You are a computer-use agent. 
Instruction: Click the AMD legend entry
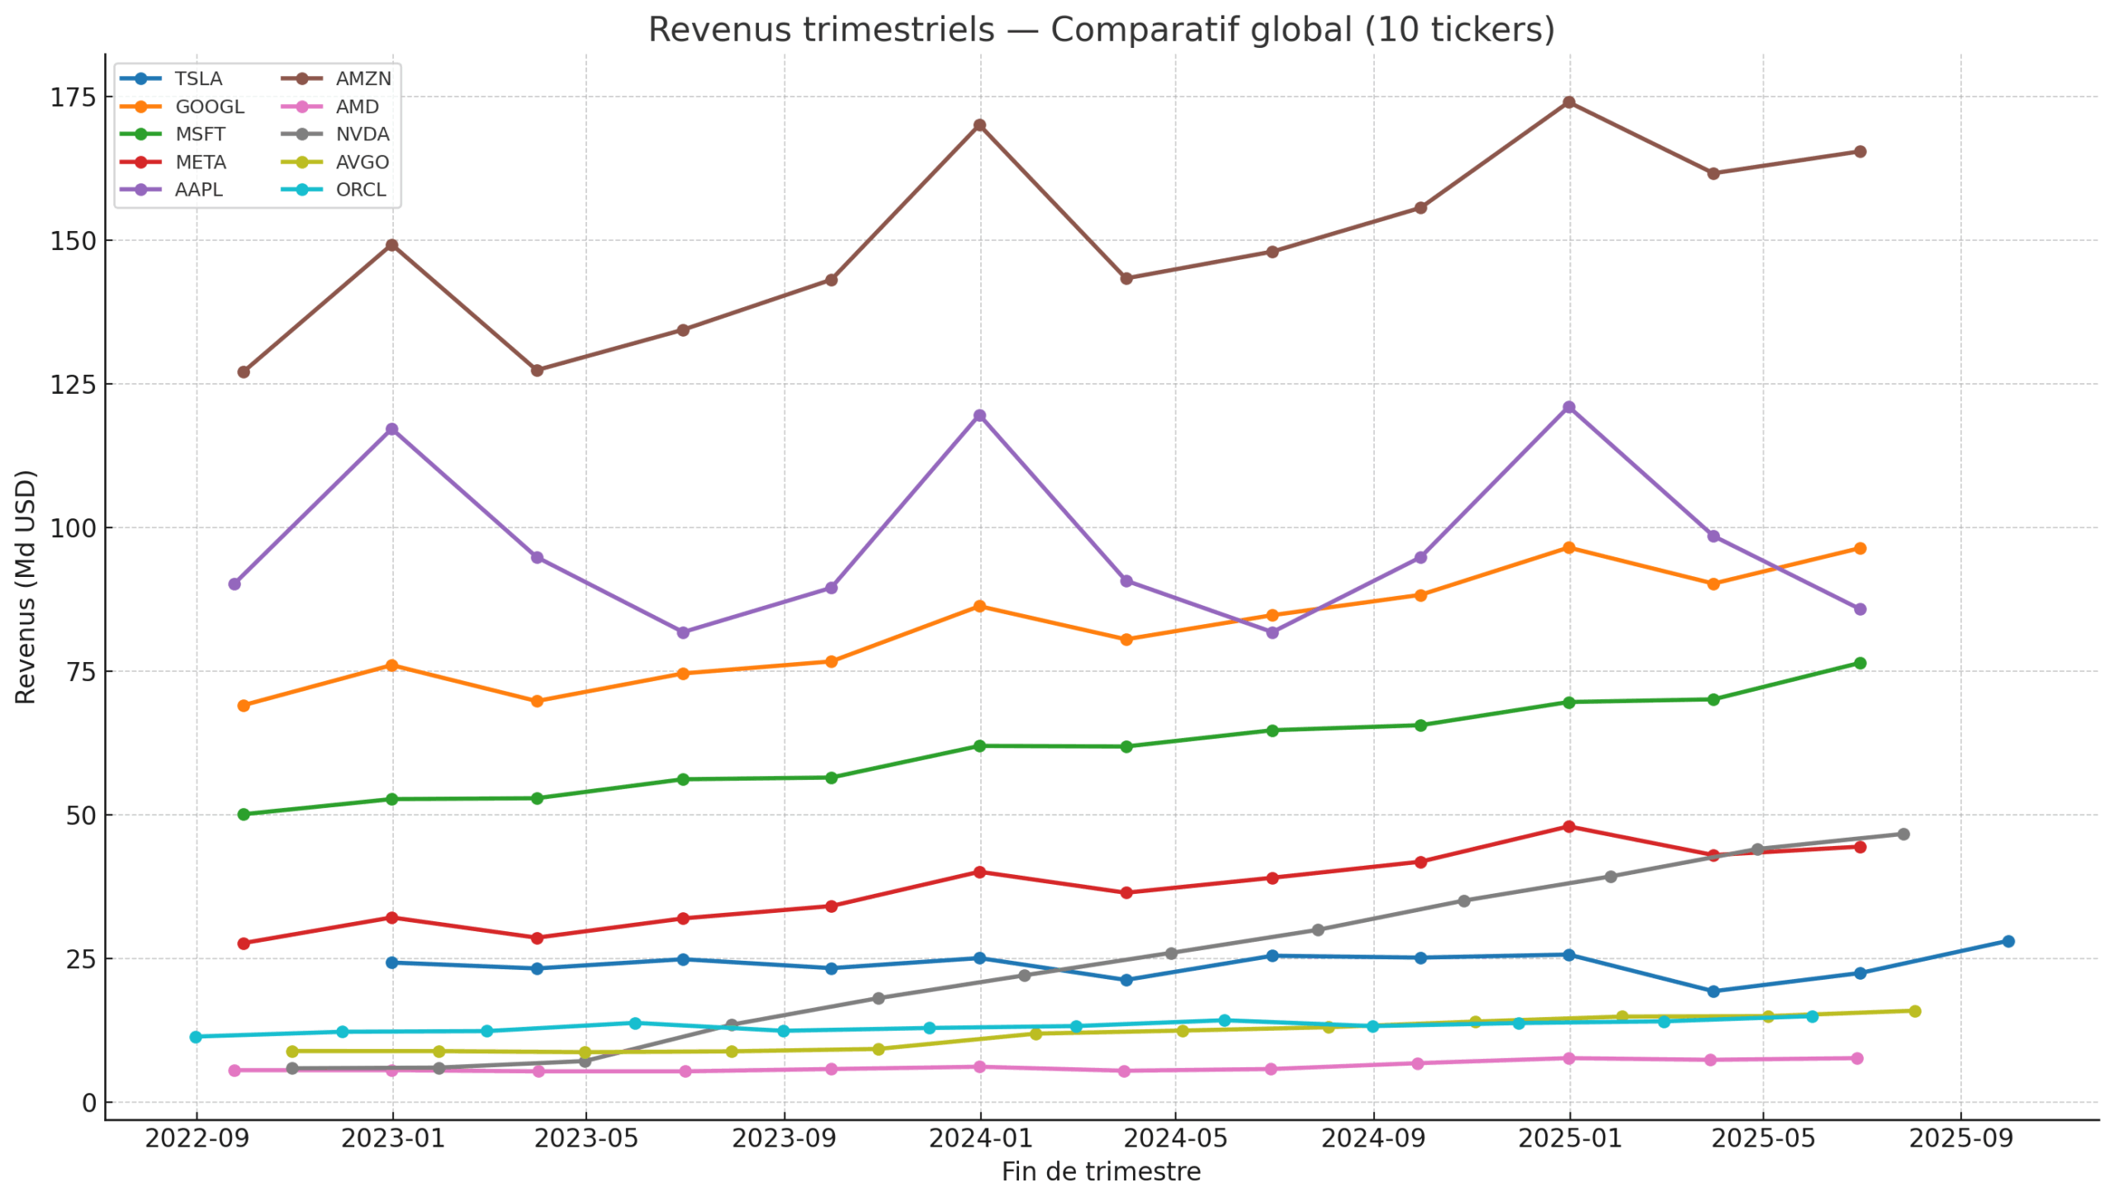coord(357,107)
